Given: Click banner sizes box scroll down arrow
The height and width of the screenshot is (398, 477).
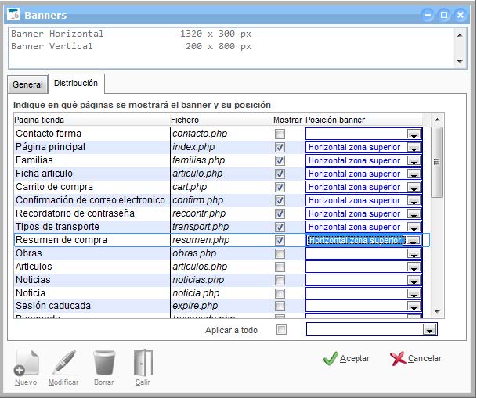Looking at the screenshot, I should pos(460,61).
